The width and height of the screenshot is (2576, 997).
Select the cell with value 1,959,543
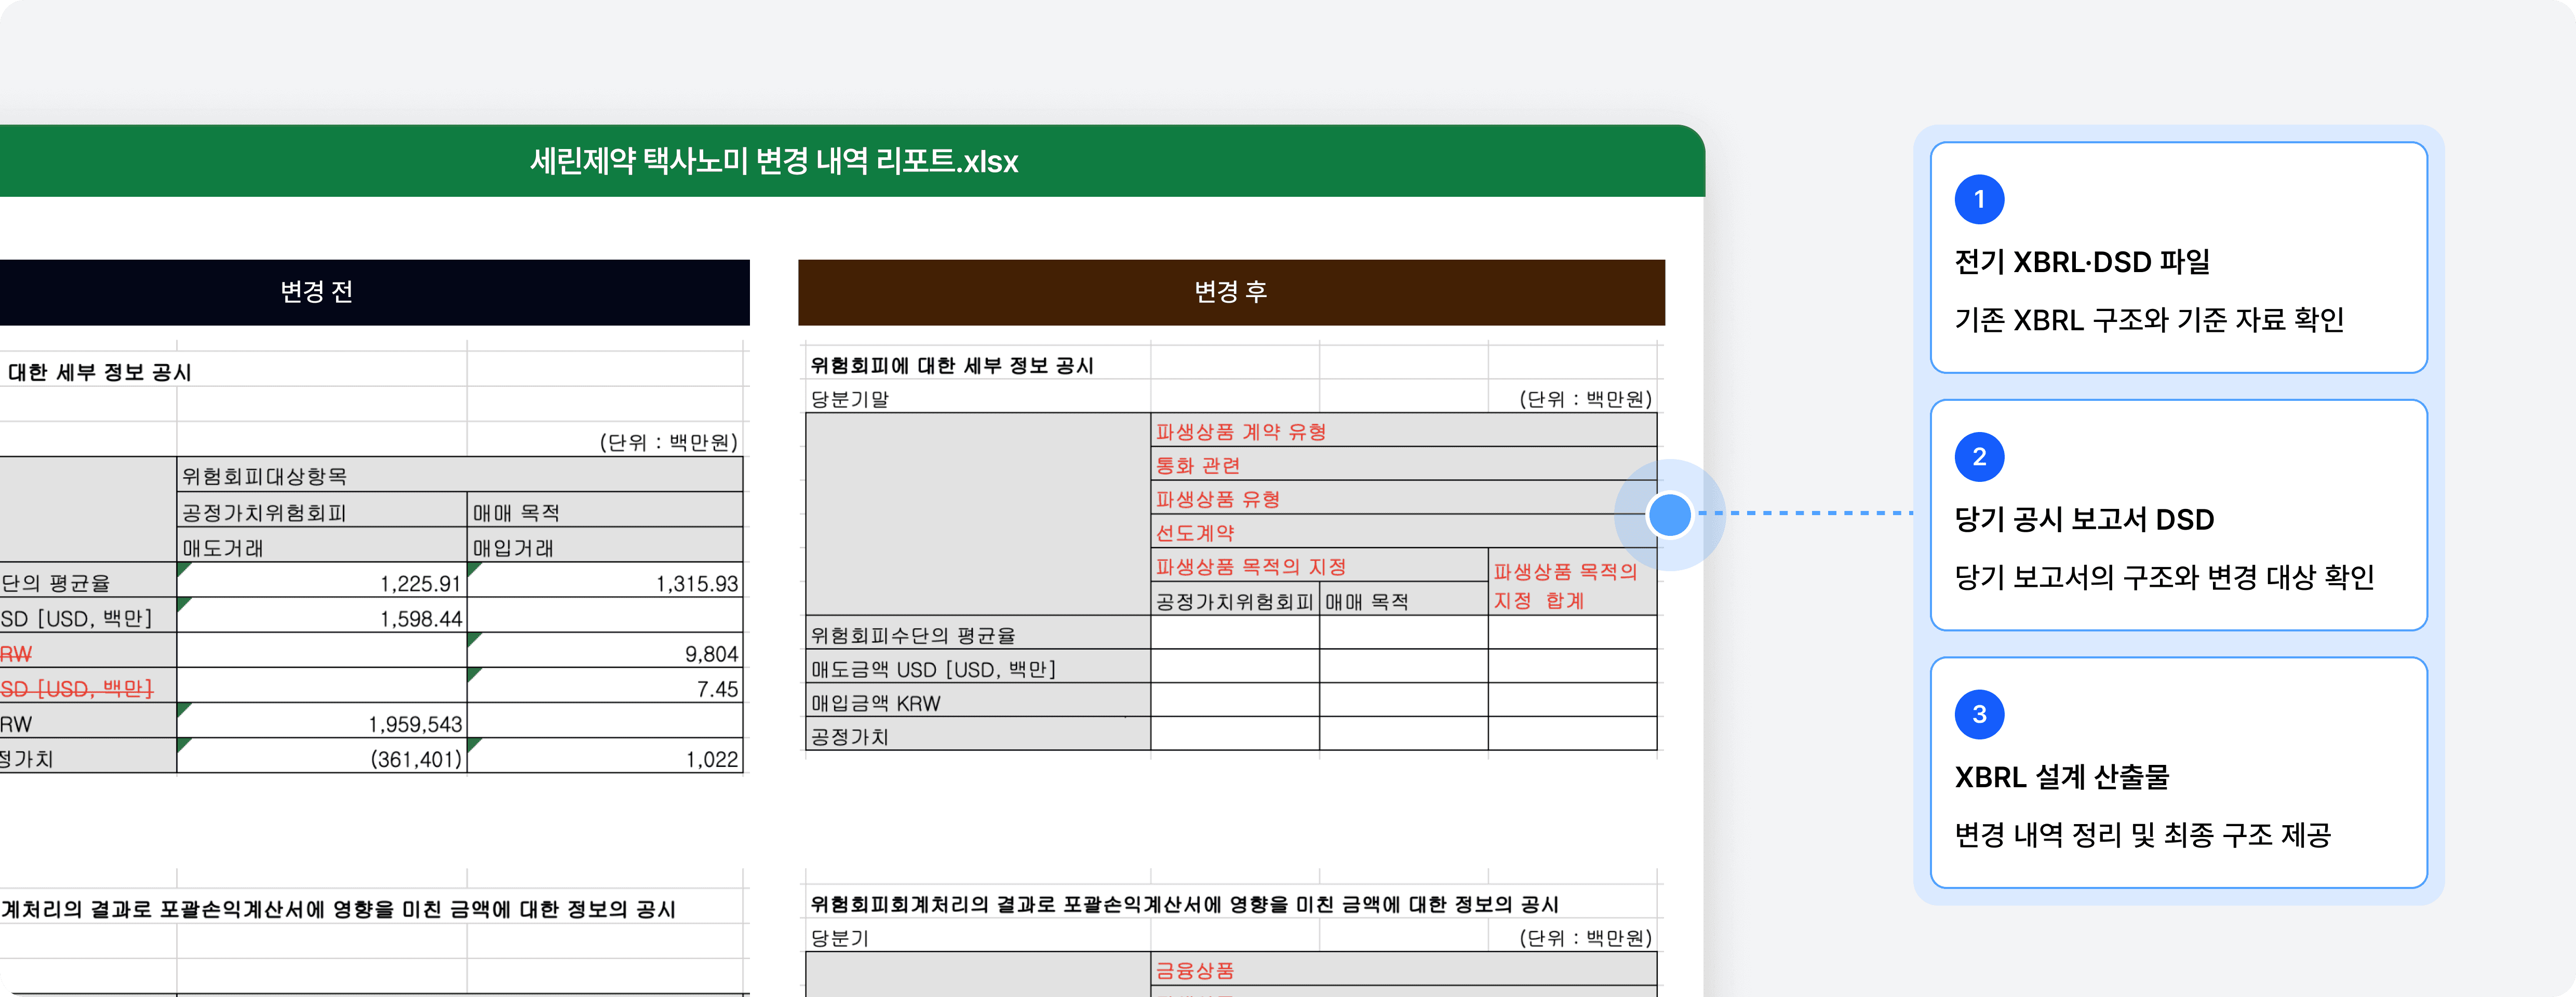coord(322,720)
